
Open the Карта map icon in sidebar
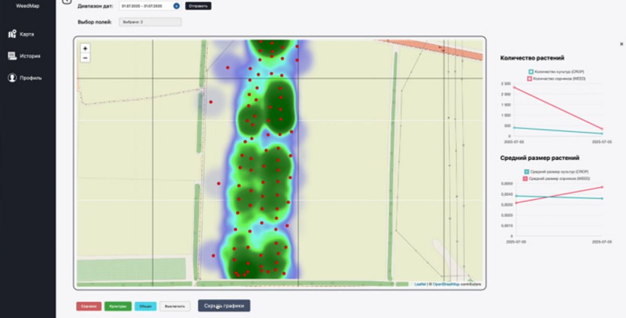click(x=13, y=34)
